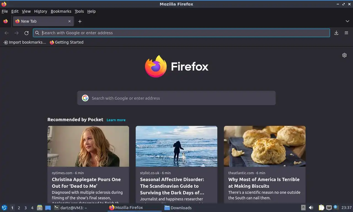Click stylist.co.uk source label
The width and height of the screenshot is (353, 212).
coord(150,173)
